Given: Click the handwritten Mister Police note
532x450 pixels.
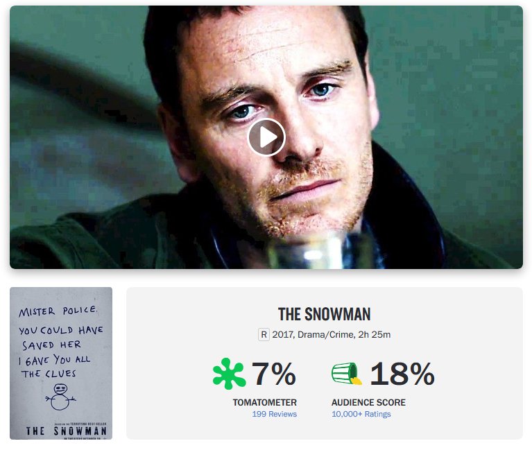Looking at the screenshot, I should [x=60, y=342].
